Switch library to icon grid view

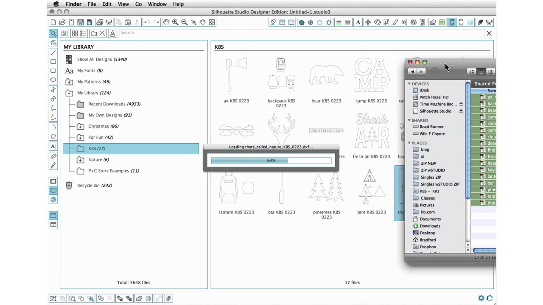(x=75, y=33)
